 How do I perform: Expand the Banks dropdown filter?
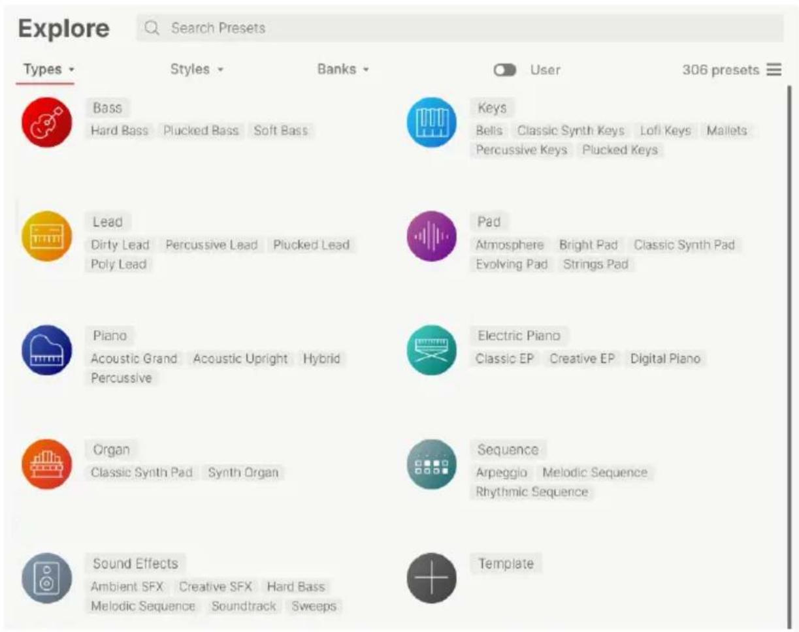343,69
